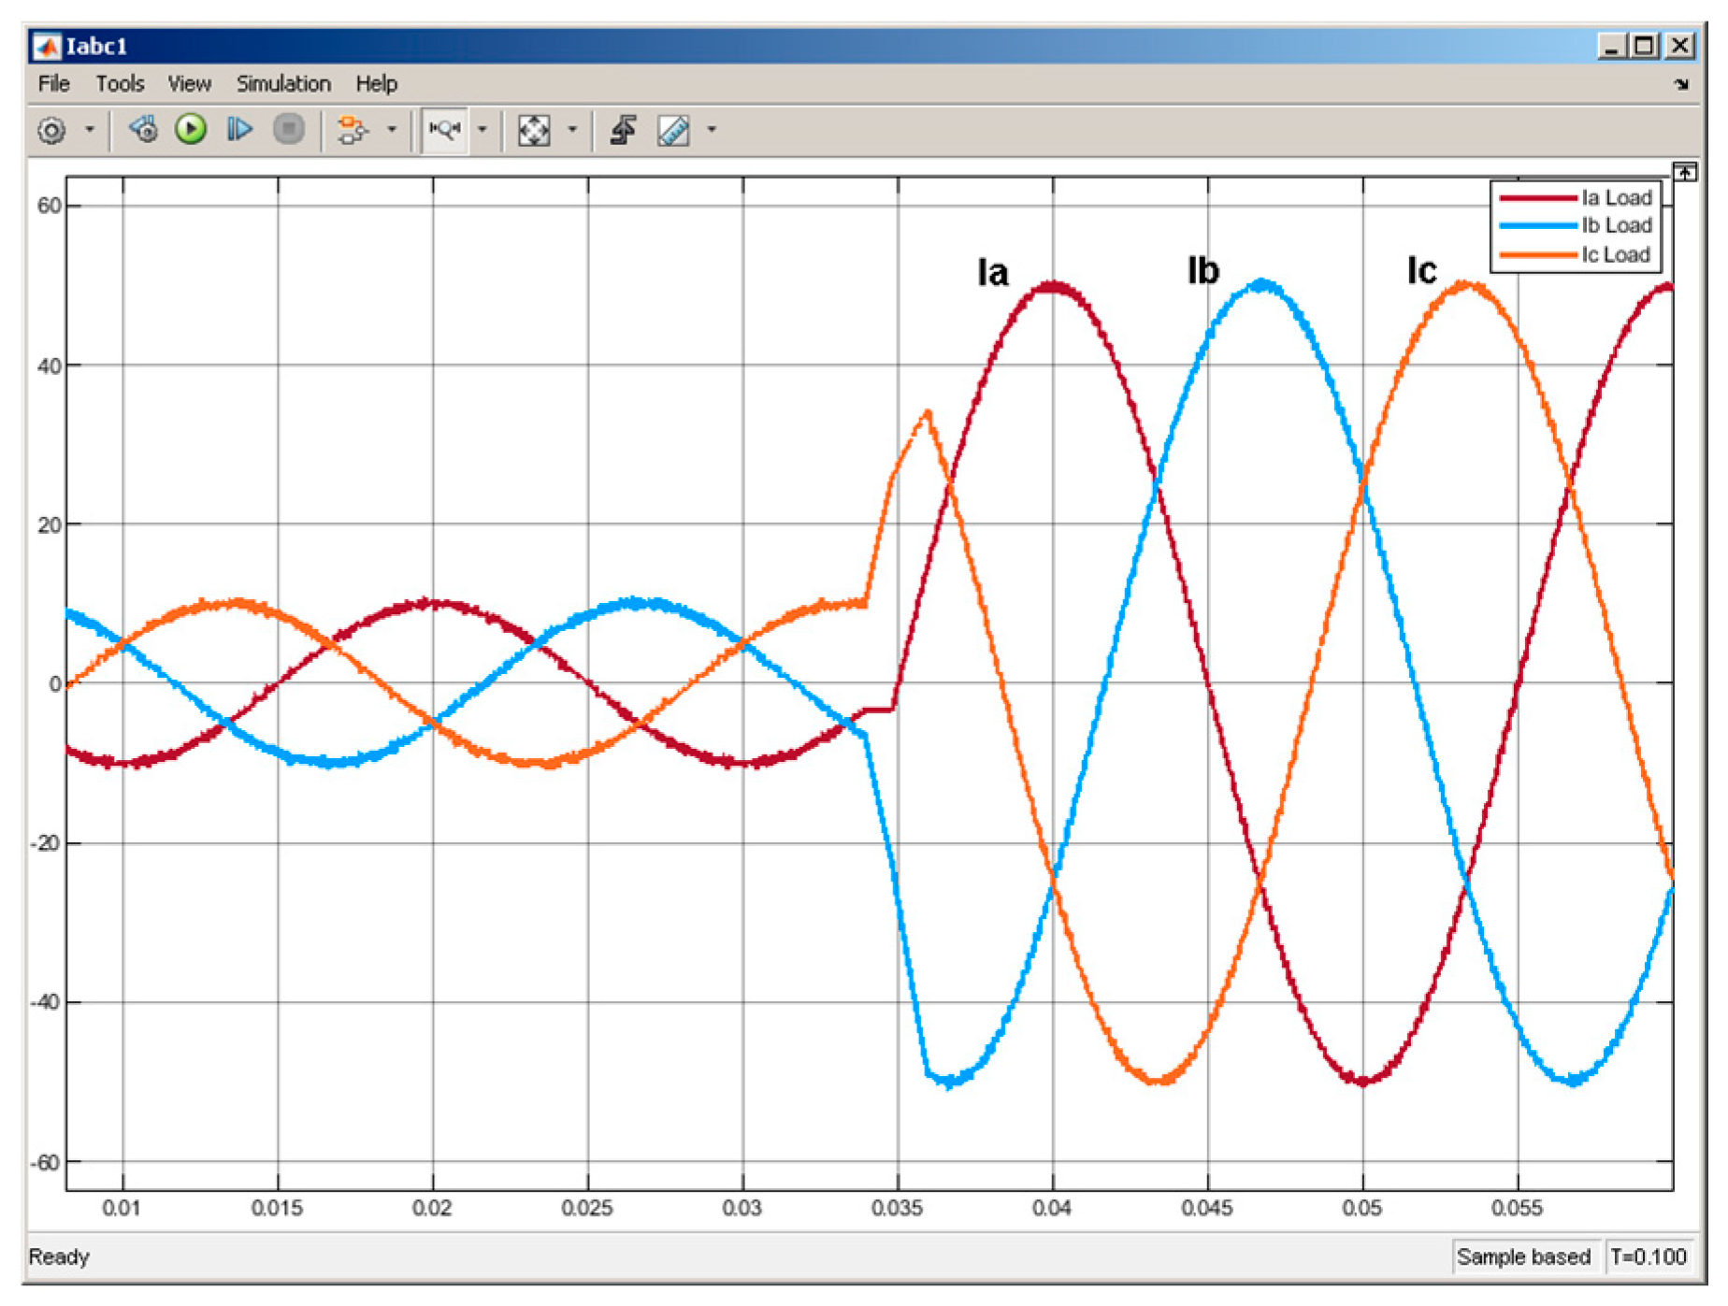1728x1306 pixels.
Task: Click the Ic Load orange legend line
Action: coord(1537,255)
